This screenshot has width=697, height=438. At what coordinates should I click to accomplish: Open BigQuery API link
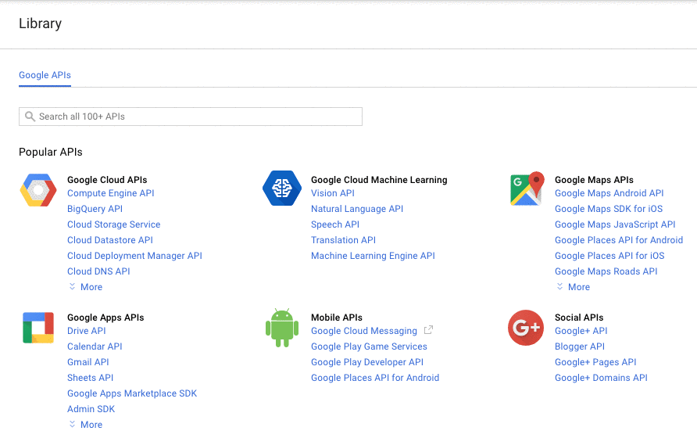coord(95,209)
